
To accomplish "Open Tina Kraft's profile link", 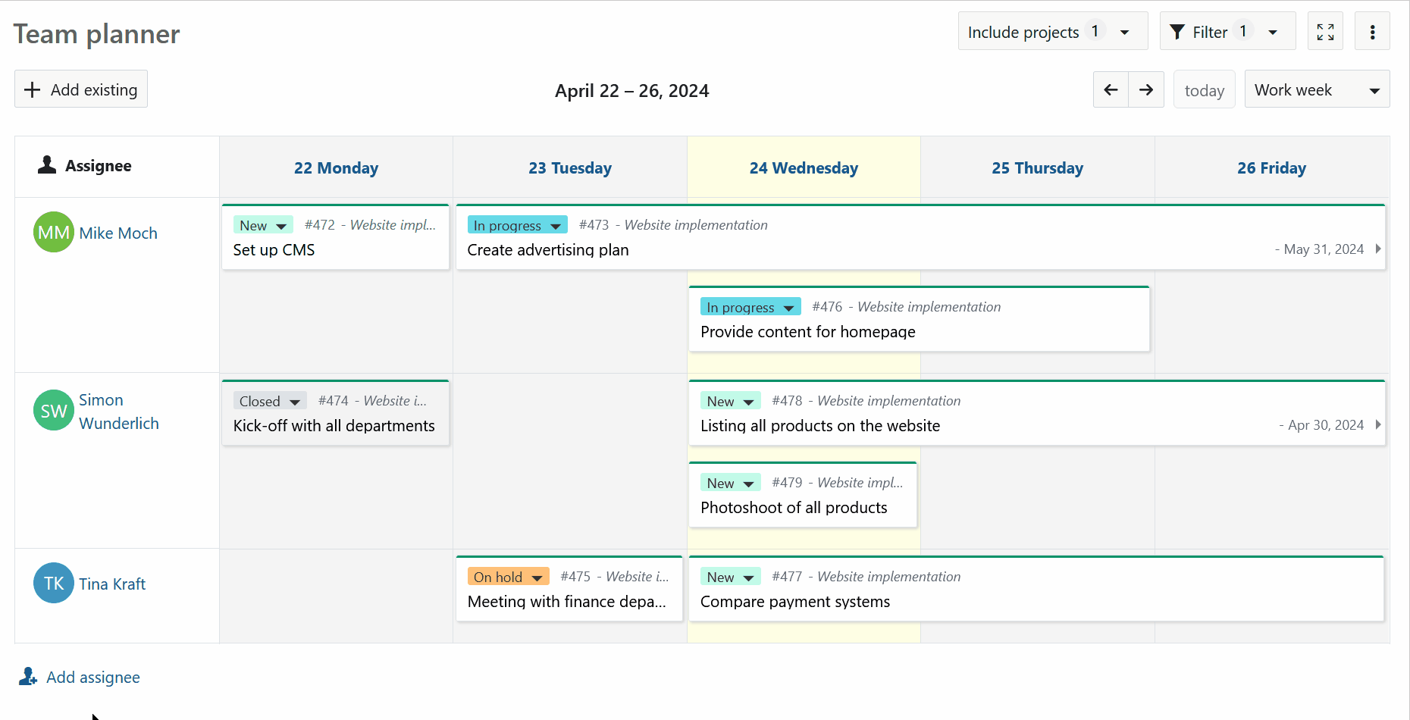I will point(112,583).
